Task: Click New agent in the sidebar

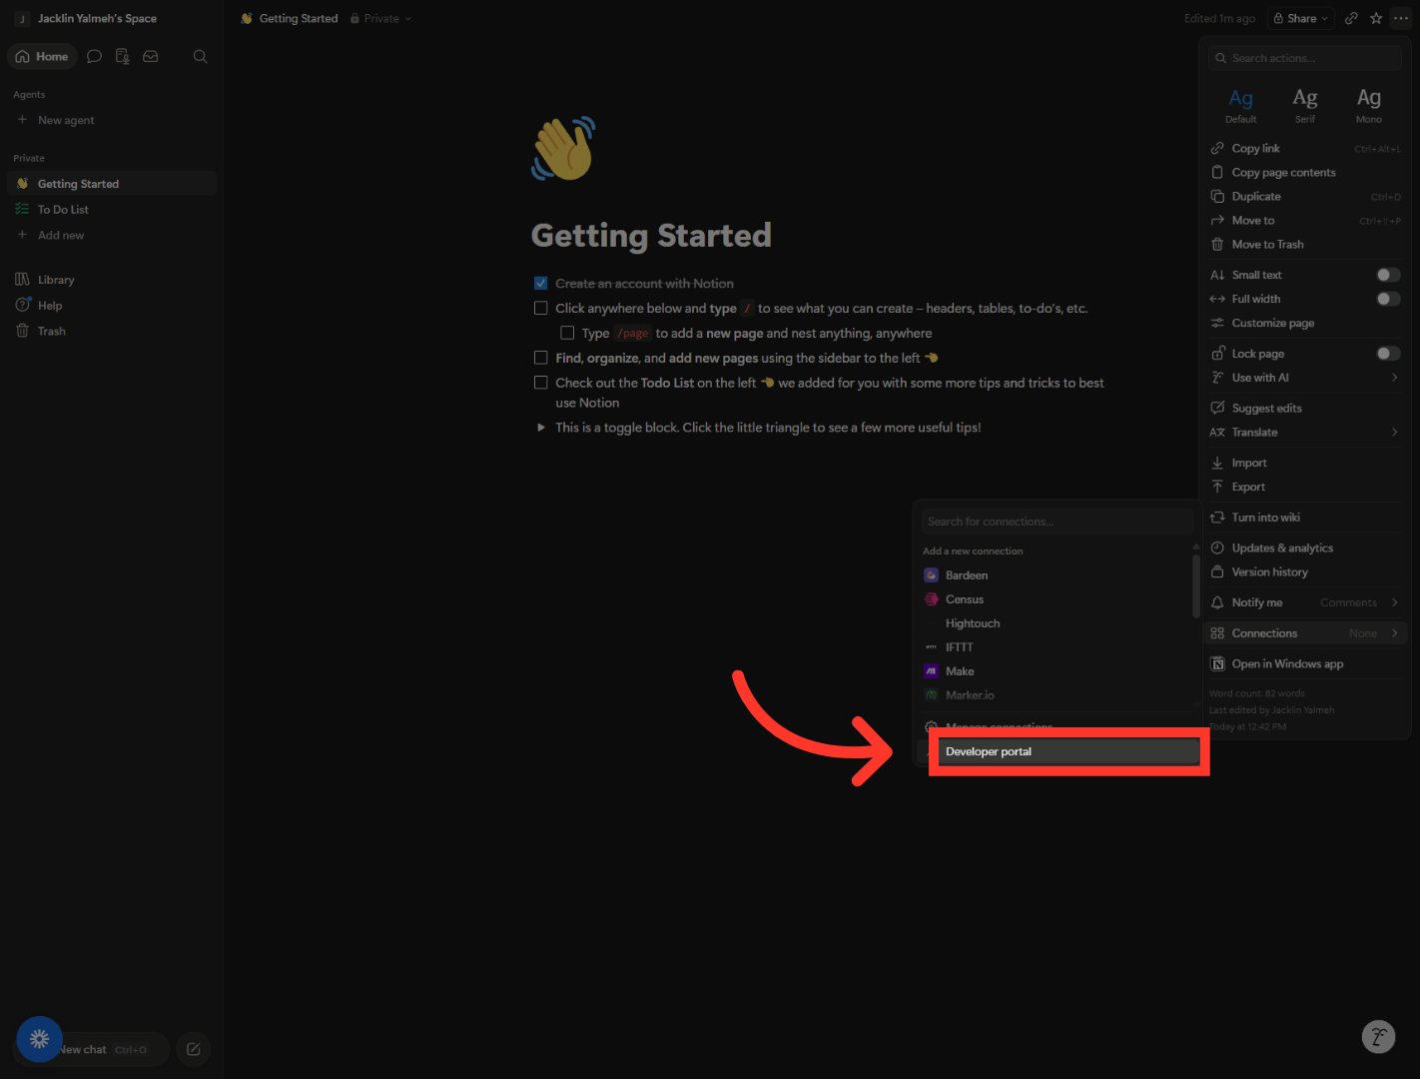Action: [x=111, y=120]
